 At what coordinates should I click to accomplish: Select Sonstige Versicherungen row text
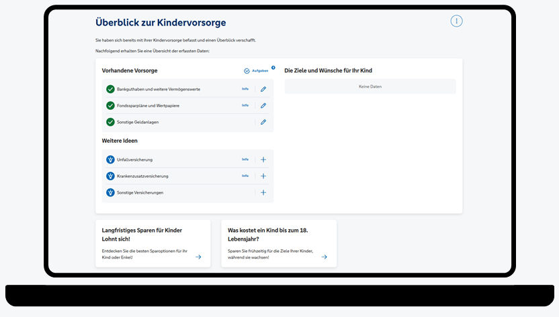(x=140, y=192)
